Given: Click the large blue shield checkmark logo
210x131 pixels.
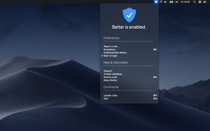Looking at the screenshot, I should click(129, 15).
